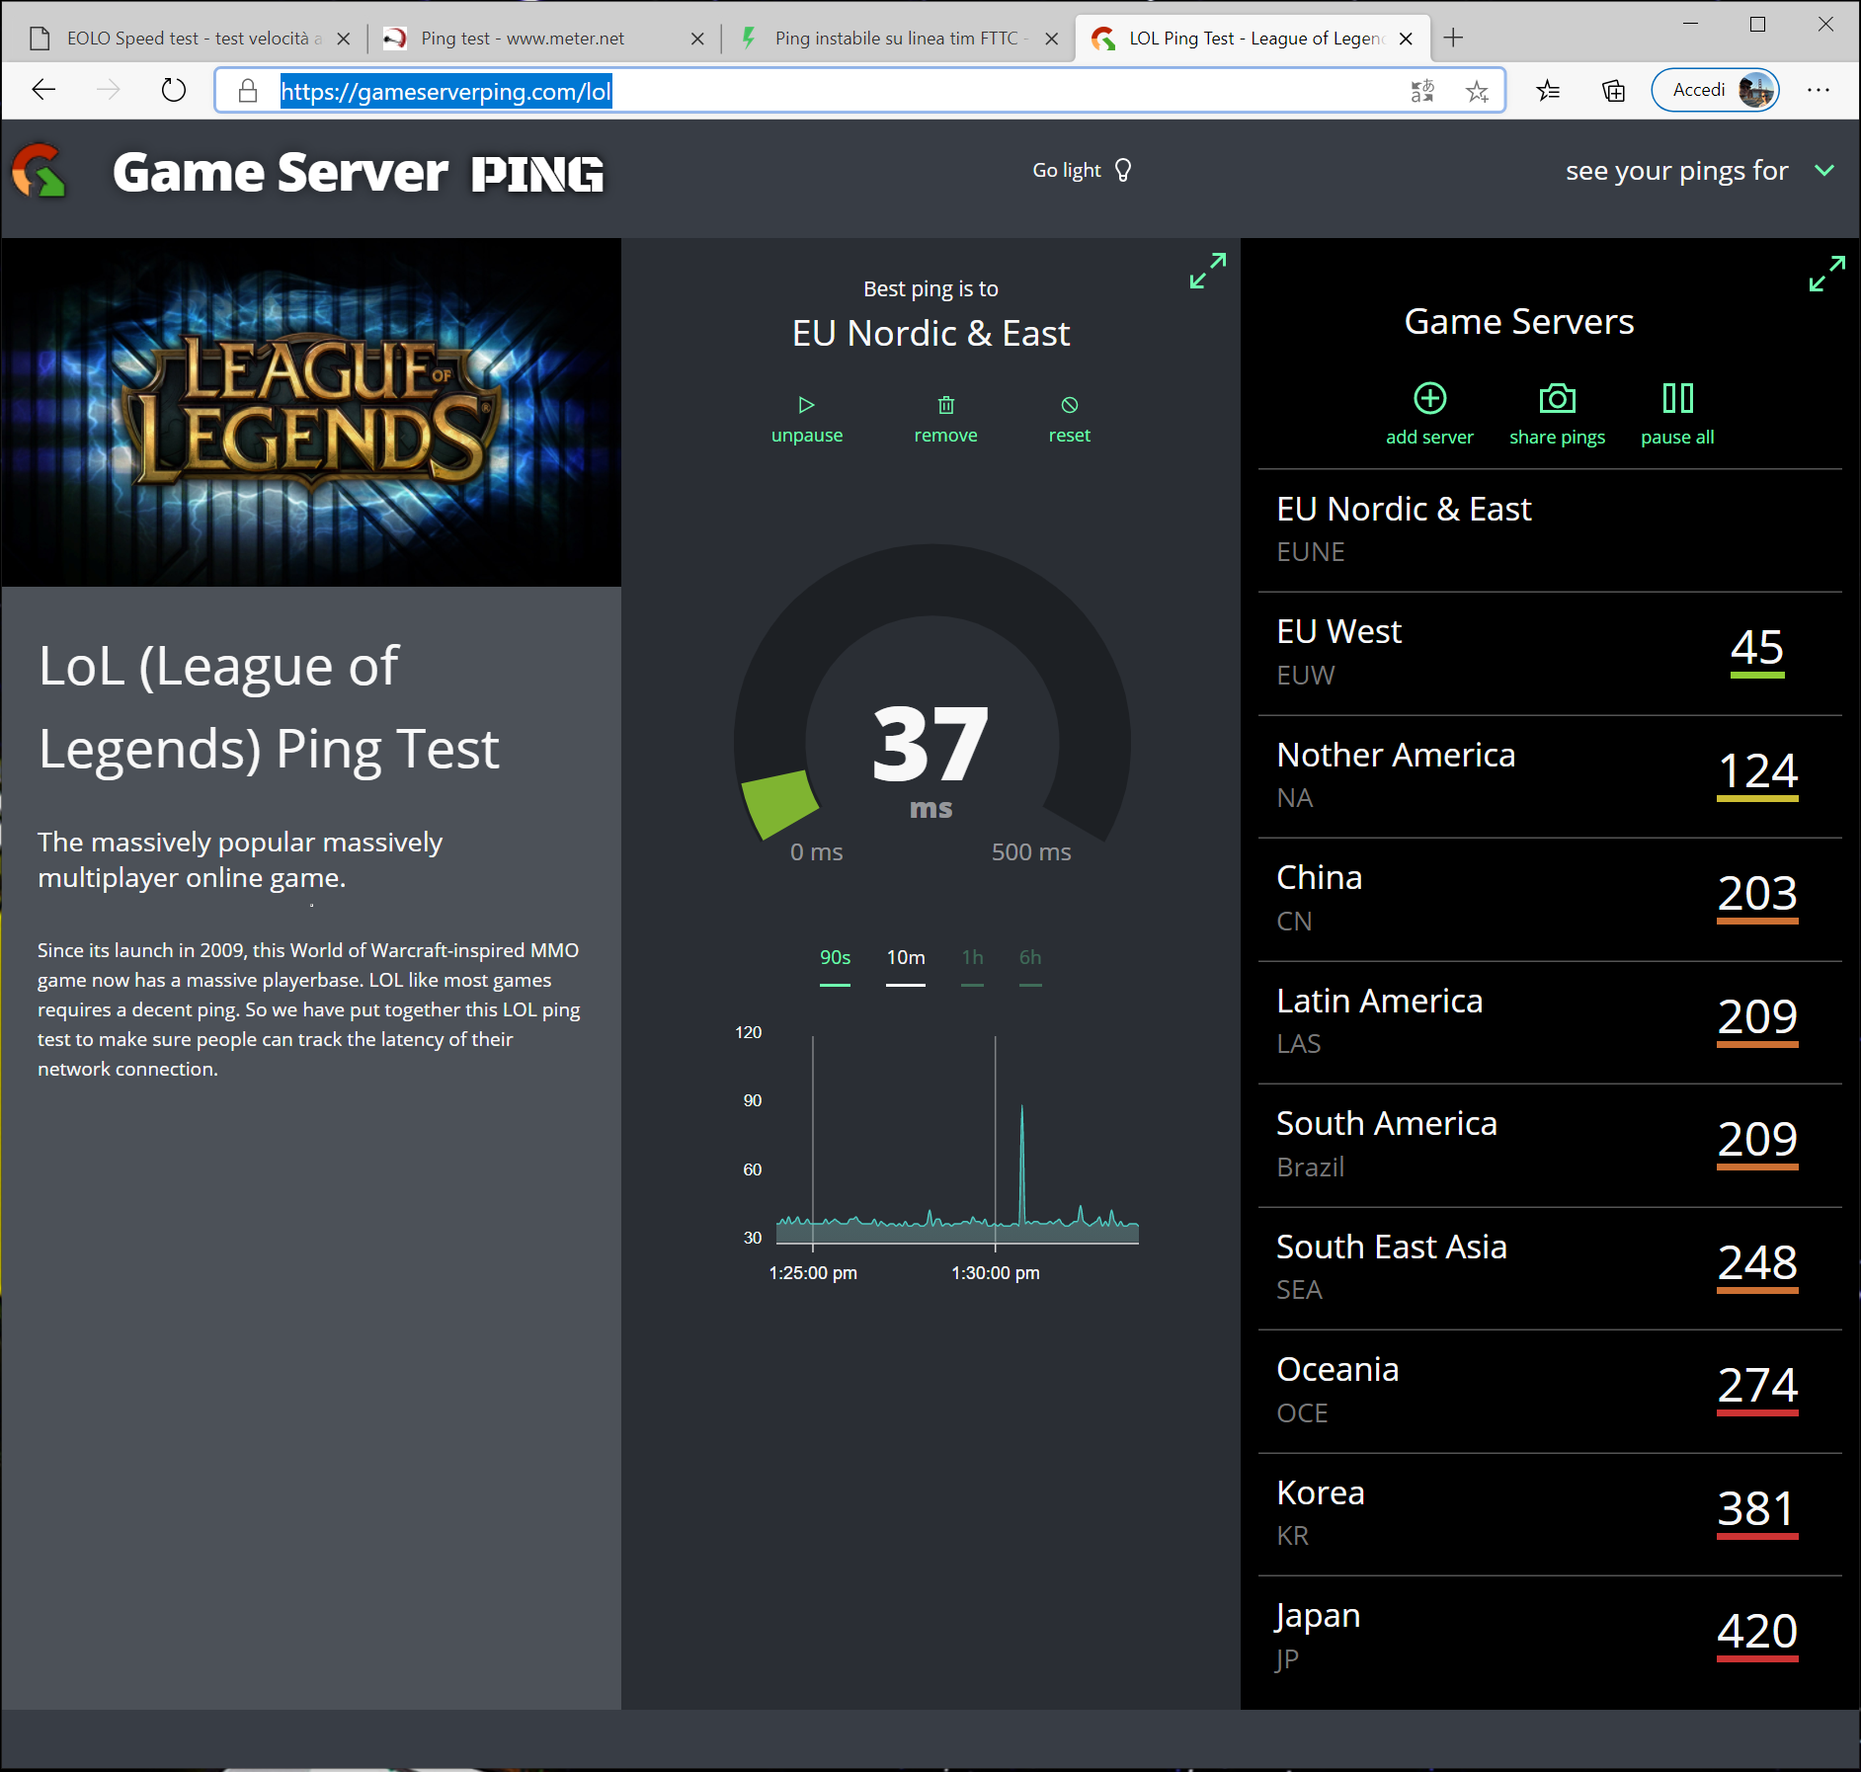Screen dimensions: 1861x1772
Task: Open browser collections
Action: point(1613,91)
